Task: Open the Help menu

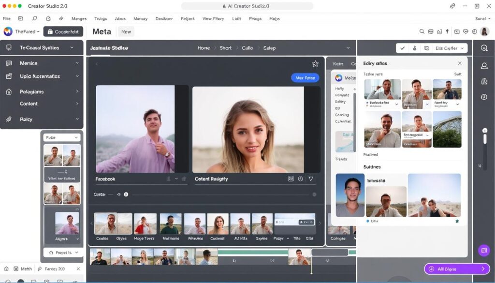Action: tap(275, 18)
